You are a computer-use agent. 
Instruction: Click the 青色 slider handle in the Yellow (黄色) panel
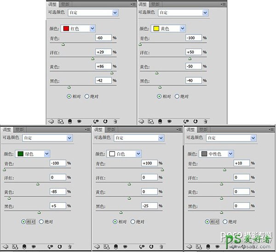coord(141,45)
